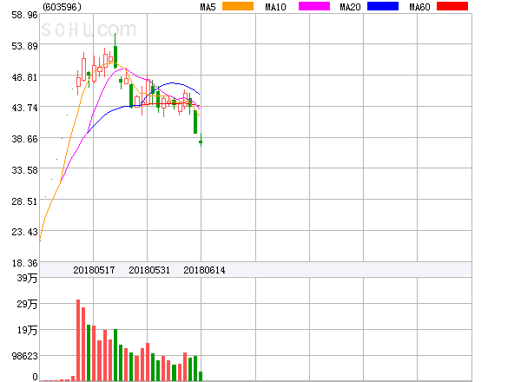521x382 pixels.
Task: Click the MA5 legend label
Action: (x=208, y=7)
